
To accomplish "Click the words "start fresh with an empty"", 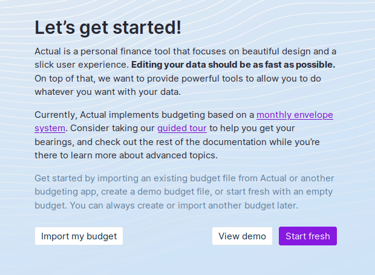I will [283, 192].
